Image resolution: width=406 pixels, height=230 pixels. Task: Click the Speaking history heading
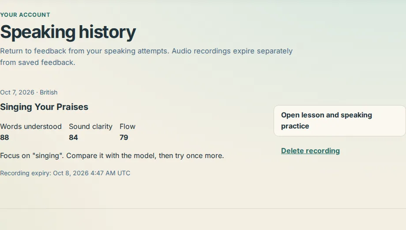pyautogui.click(x=68, y=32)
